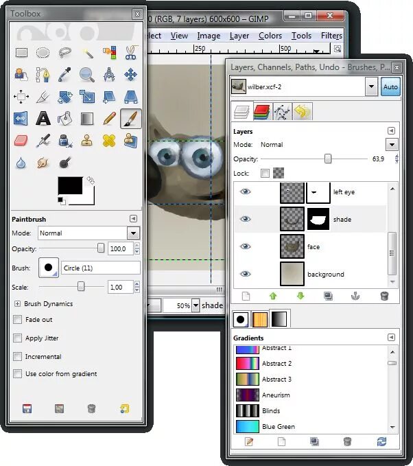Click the black foreground color swatch
This screenshot has width=413, height=466.
(70, 185)
